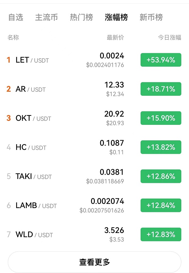189x273 pixels.
Task: Go to the 新币榜 tab
Action: 151,17
